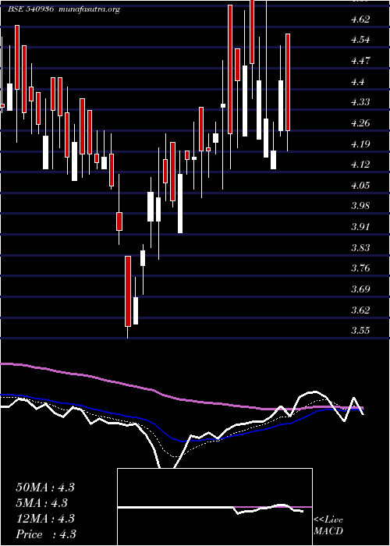Screen dimensions: 390x546
Task: Select the 4.12 price axis label
Action: [360, 164]
